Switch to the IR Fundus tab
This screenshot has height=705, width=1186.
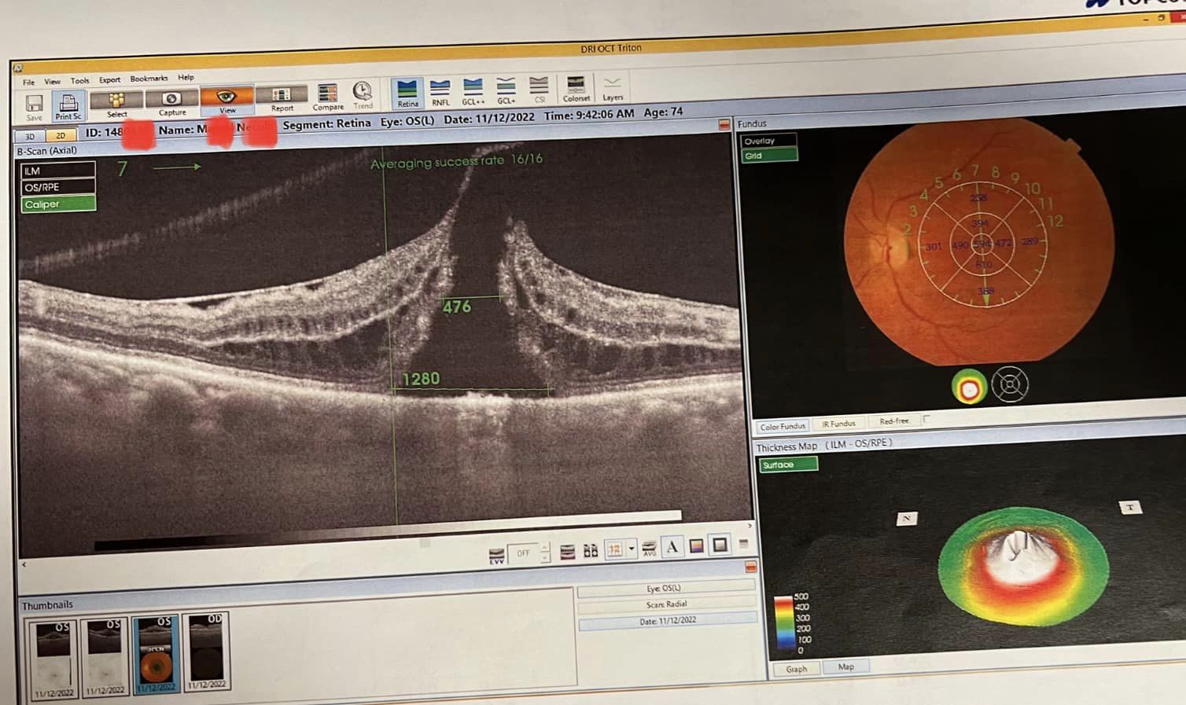click(x=838, y=424)
